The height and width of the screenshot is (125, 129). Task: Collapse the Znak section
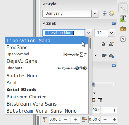click(44, 23)
